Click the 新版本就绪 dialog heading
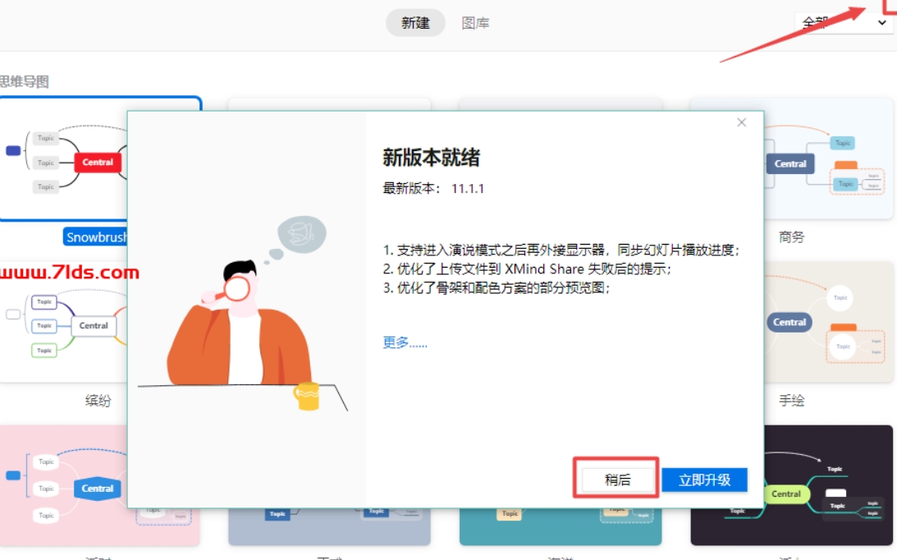The width and height of the screenshot is (897, 560). pos(432,158)
